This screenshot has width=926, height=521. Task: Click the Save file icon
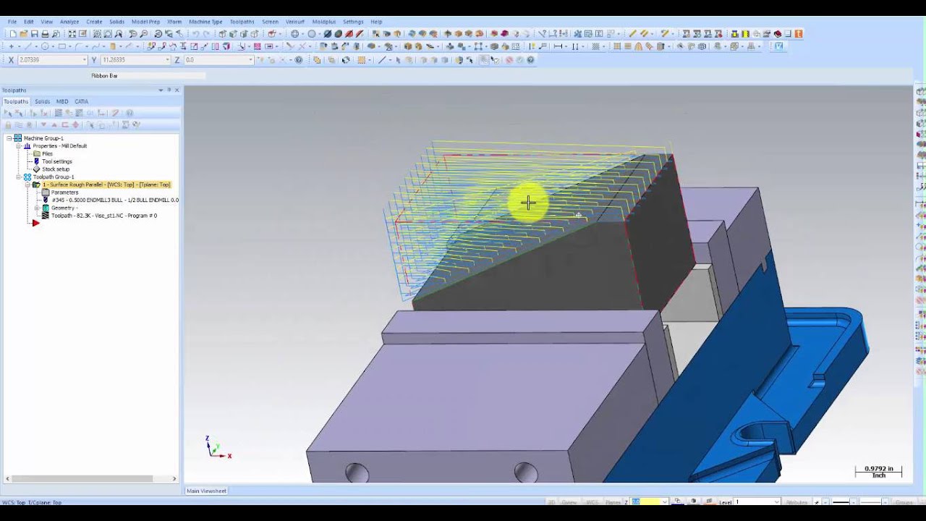click(34, 34)
